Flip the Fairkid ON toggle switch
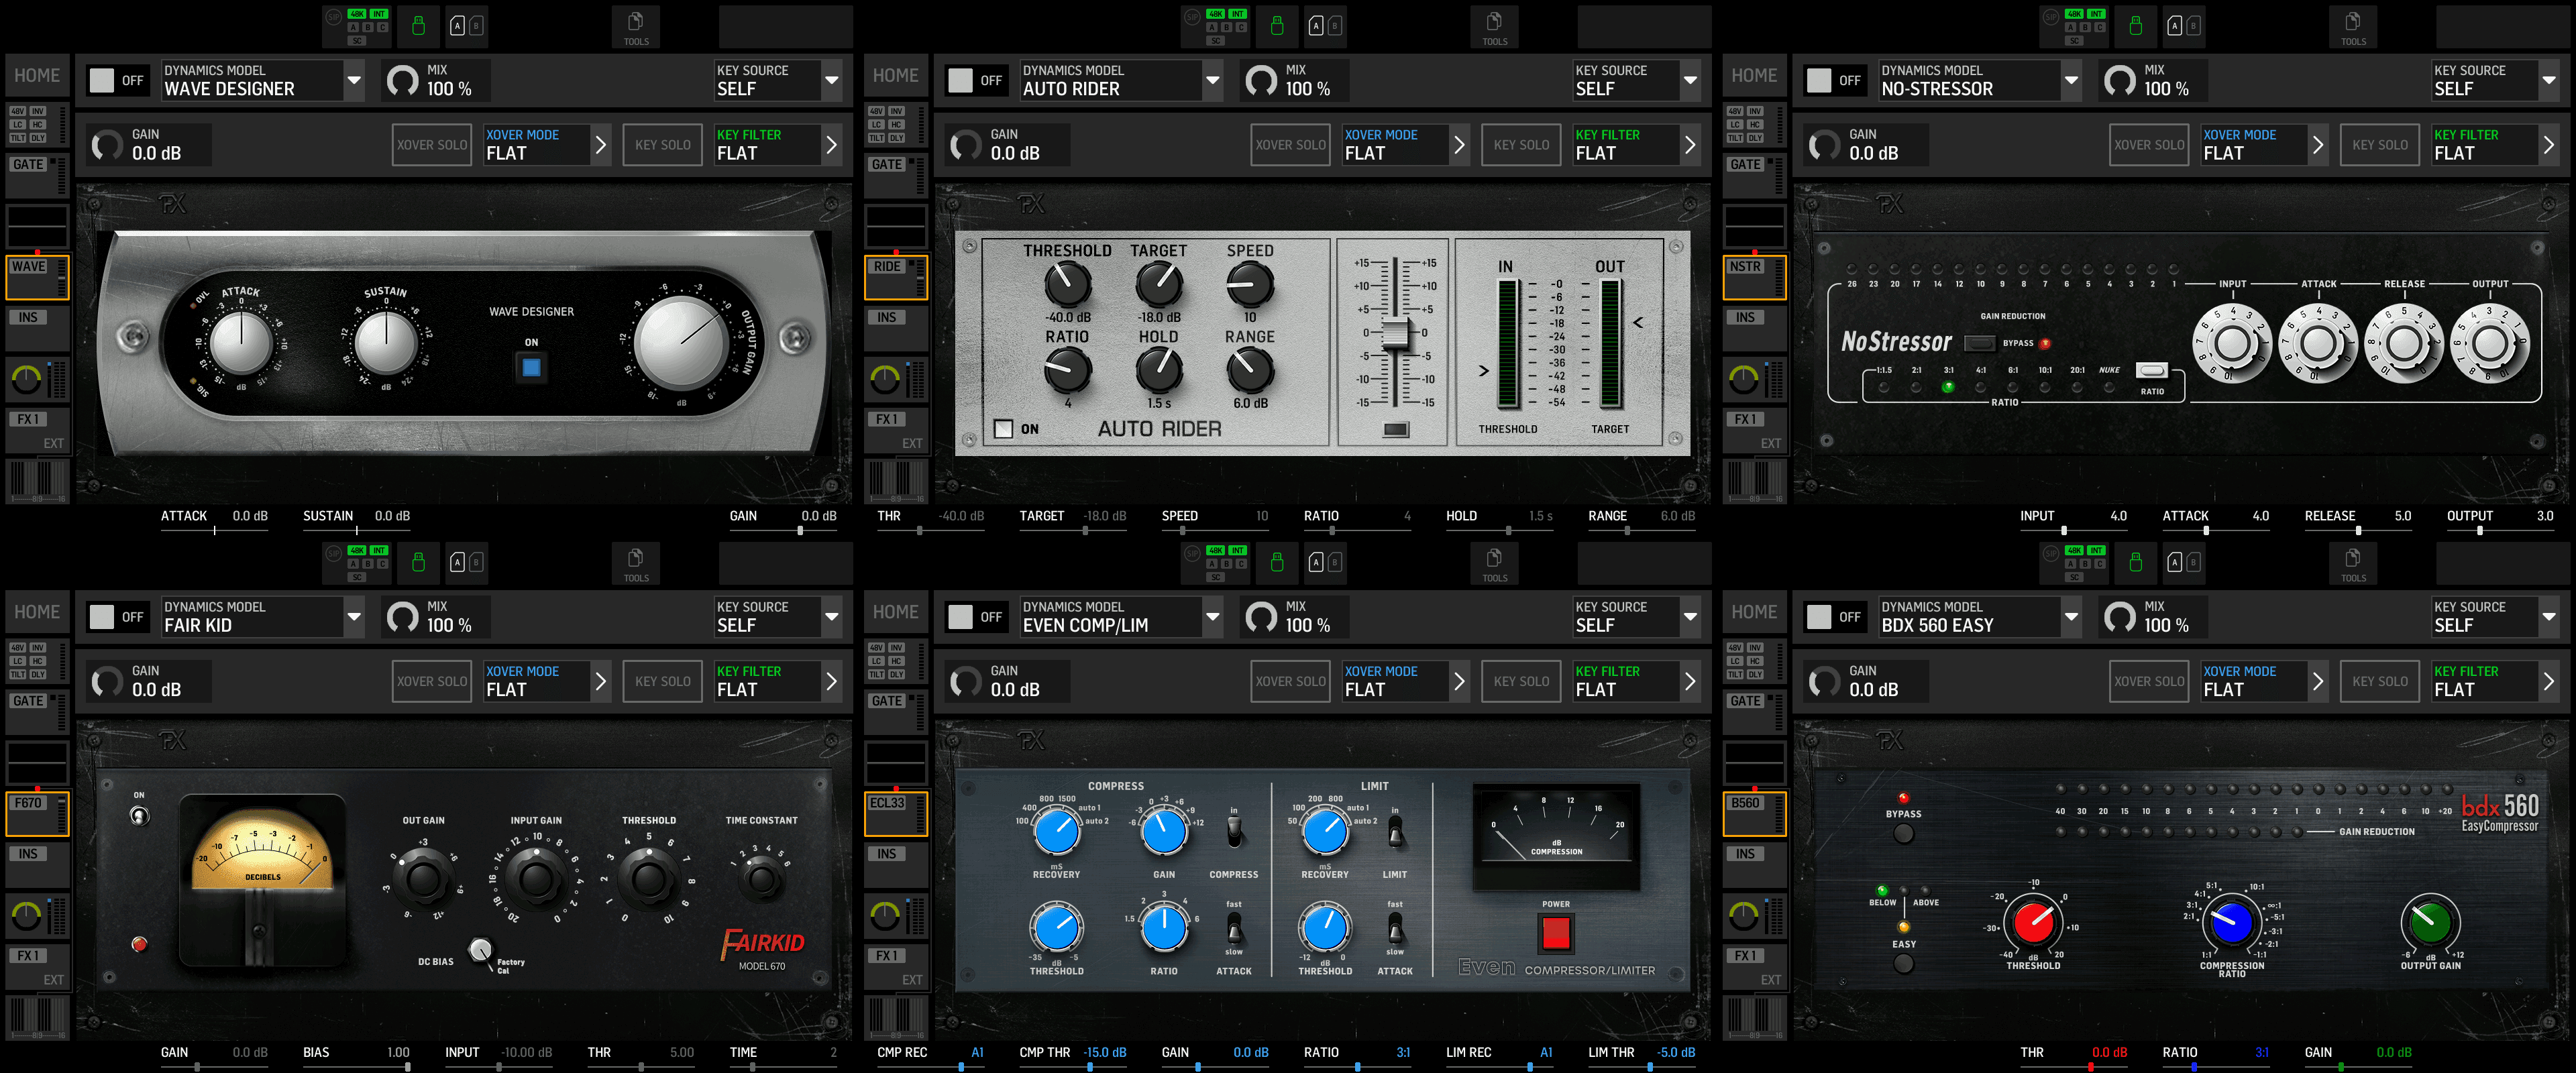The width and height of the screenshot is (2576, 1073). (x=139, y=816)
